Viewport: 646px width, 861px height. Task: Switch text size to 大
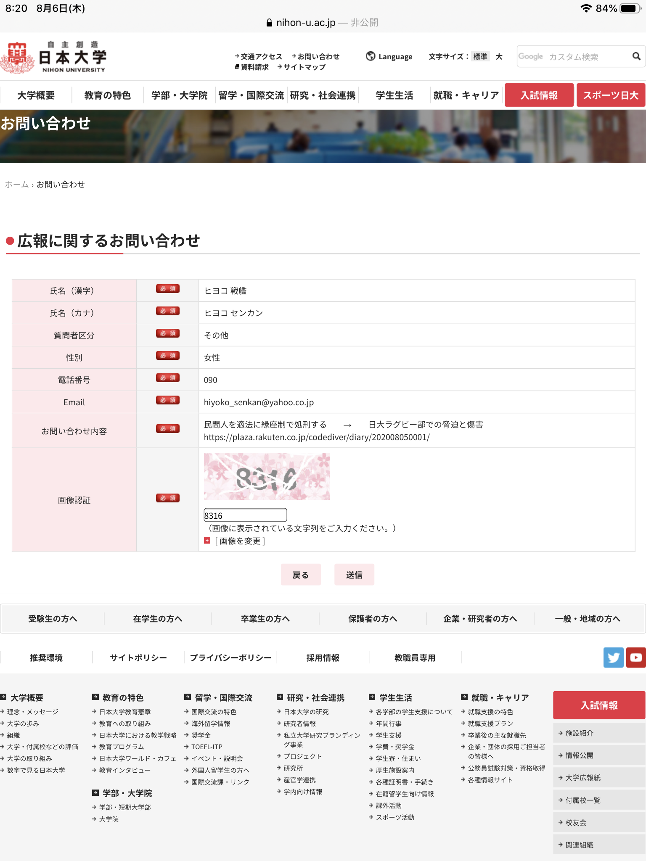[499, 56]
